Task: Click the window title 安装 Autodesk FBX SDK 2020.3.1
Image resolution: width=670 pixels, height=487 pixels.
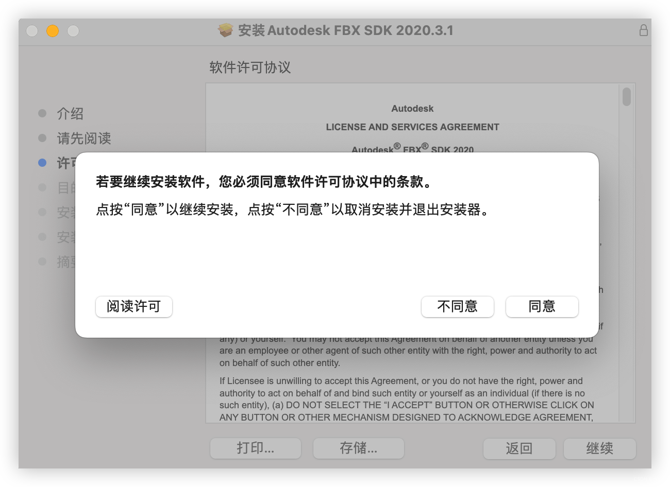Action: click(x=346, y=30)
